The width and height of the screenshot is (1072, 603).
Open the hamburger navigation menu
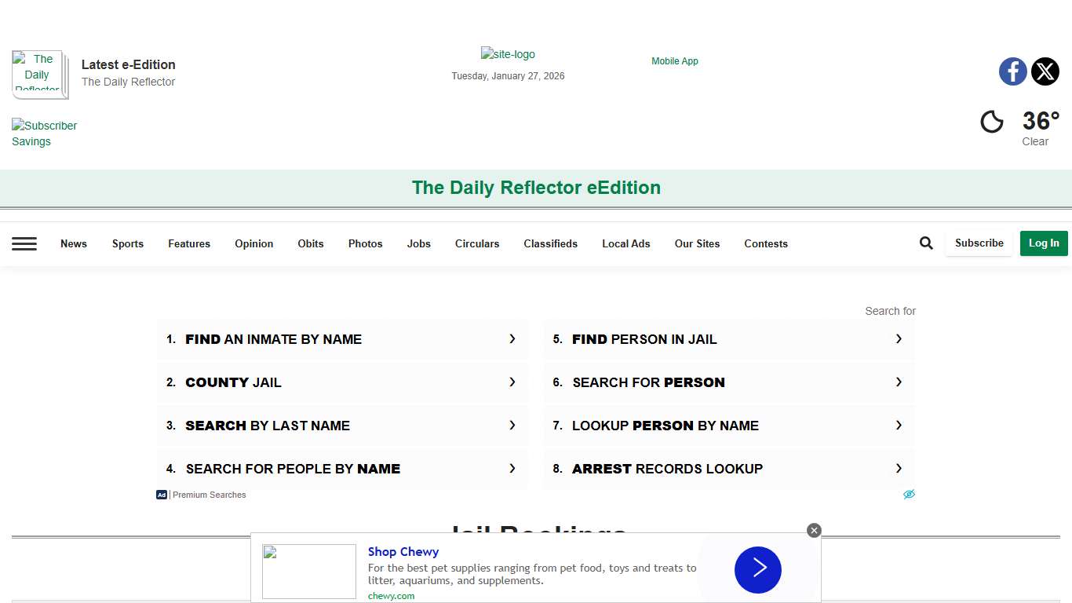coord(24,243)
